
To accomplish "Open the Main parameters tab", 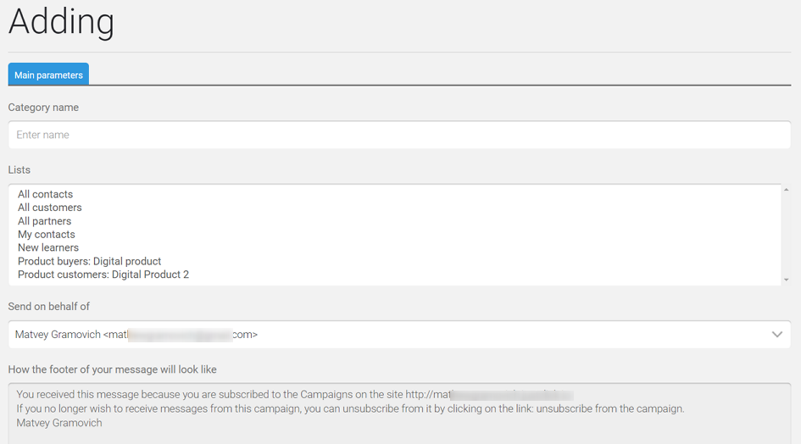I will [48, 75].
